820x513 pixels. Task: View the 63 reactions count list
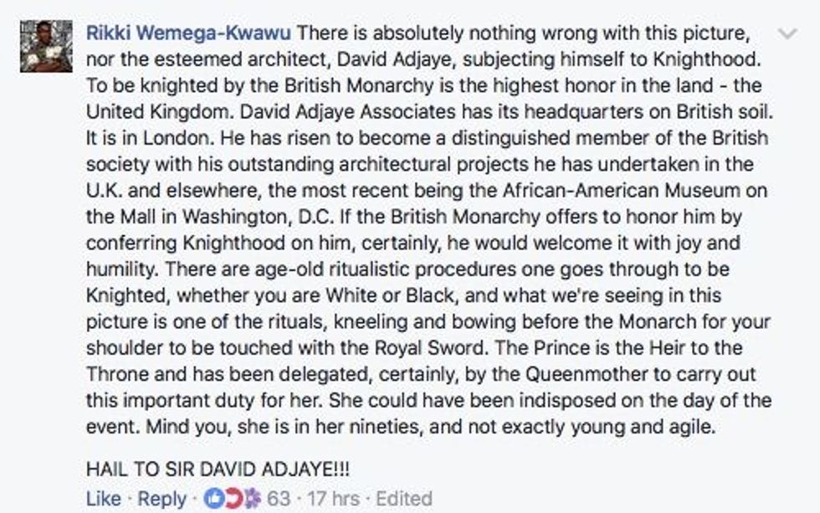click(278, 499)
